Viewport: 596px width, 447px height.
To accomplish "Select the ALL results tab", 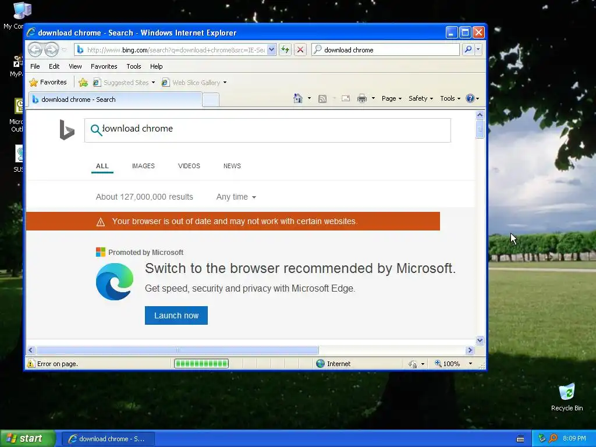I will point(102,166).
